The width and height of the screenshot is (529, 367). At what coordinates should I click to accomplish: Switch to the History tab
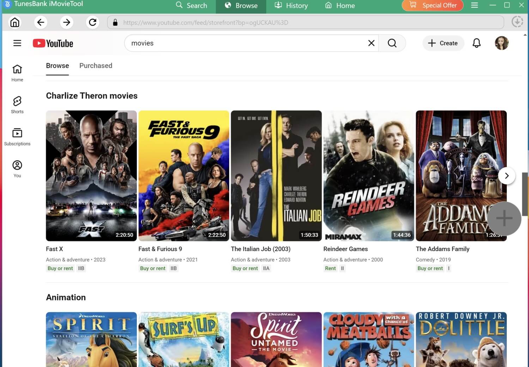click(291, 6)
